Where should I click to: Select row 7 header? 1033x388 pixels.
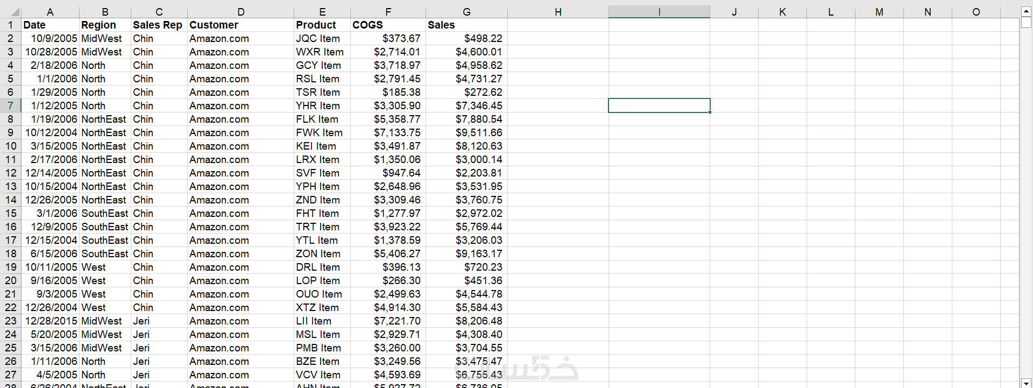(10, 105)
